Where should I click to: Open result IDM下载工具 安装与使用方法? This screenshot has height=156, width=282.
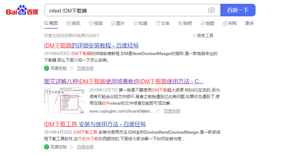coord(95,124)
